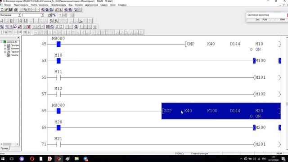Collapse the osnova_fx project tree root
This screenshot has height=162, width=288.
[2, 42]
